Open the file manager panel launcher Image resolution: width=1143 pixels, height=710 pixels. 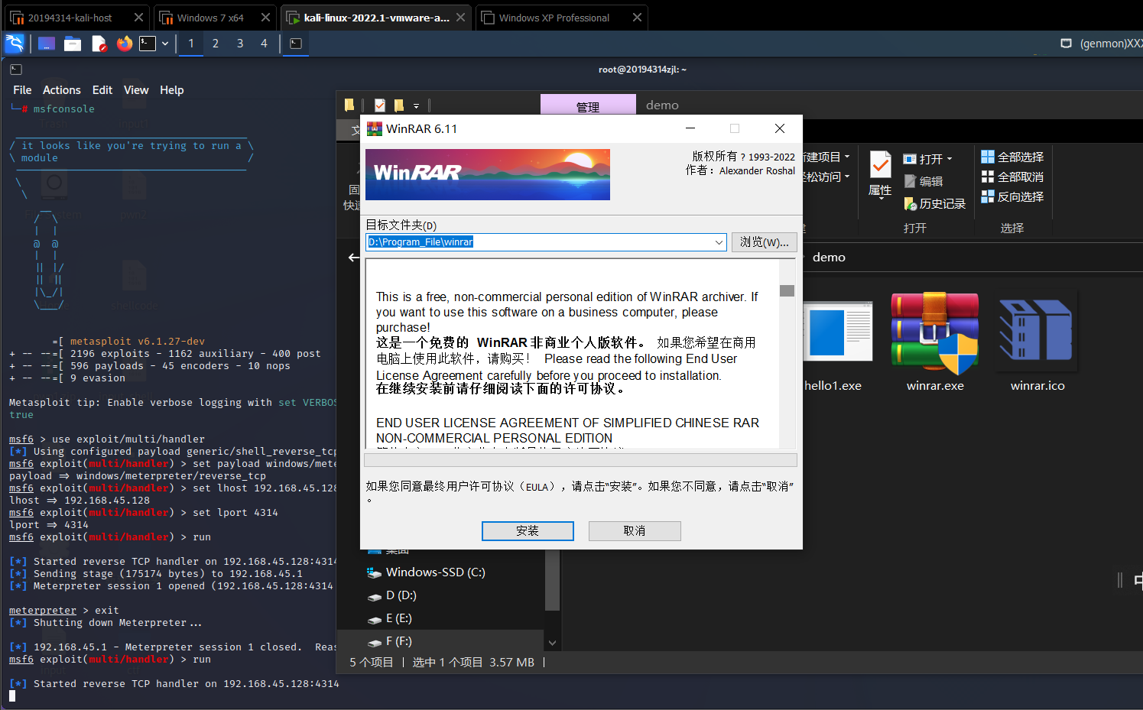pyautogui.click(x=73, y=44)
